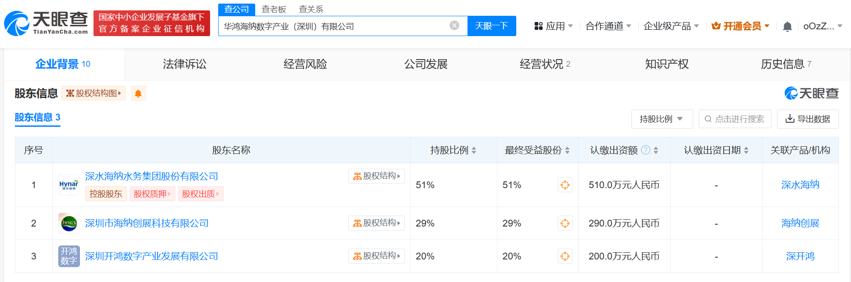851x282 pixels.
Task: Select the 查老板 search tab
Action: click(x=274, y=9)
